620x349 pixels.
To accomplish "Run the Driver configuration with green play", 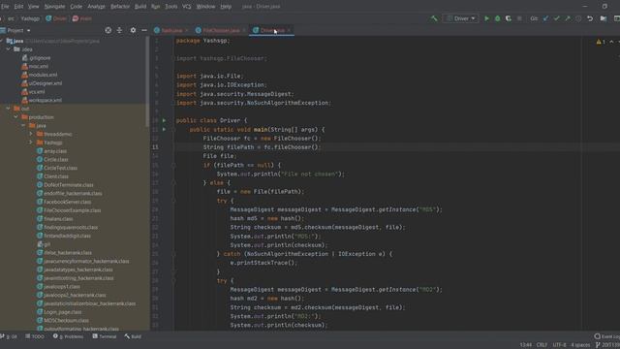I will coord(486,18).
